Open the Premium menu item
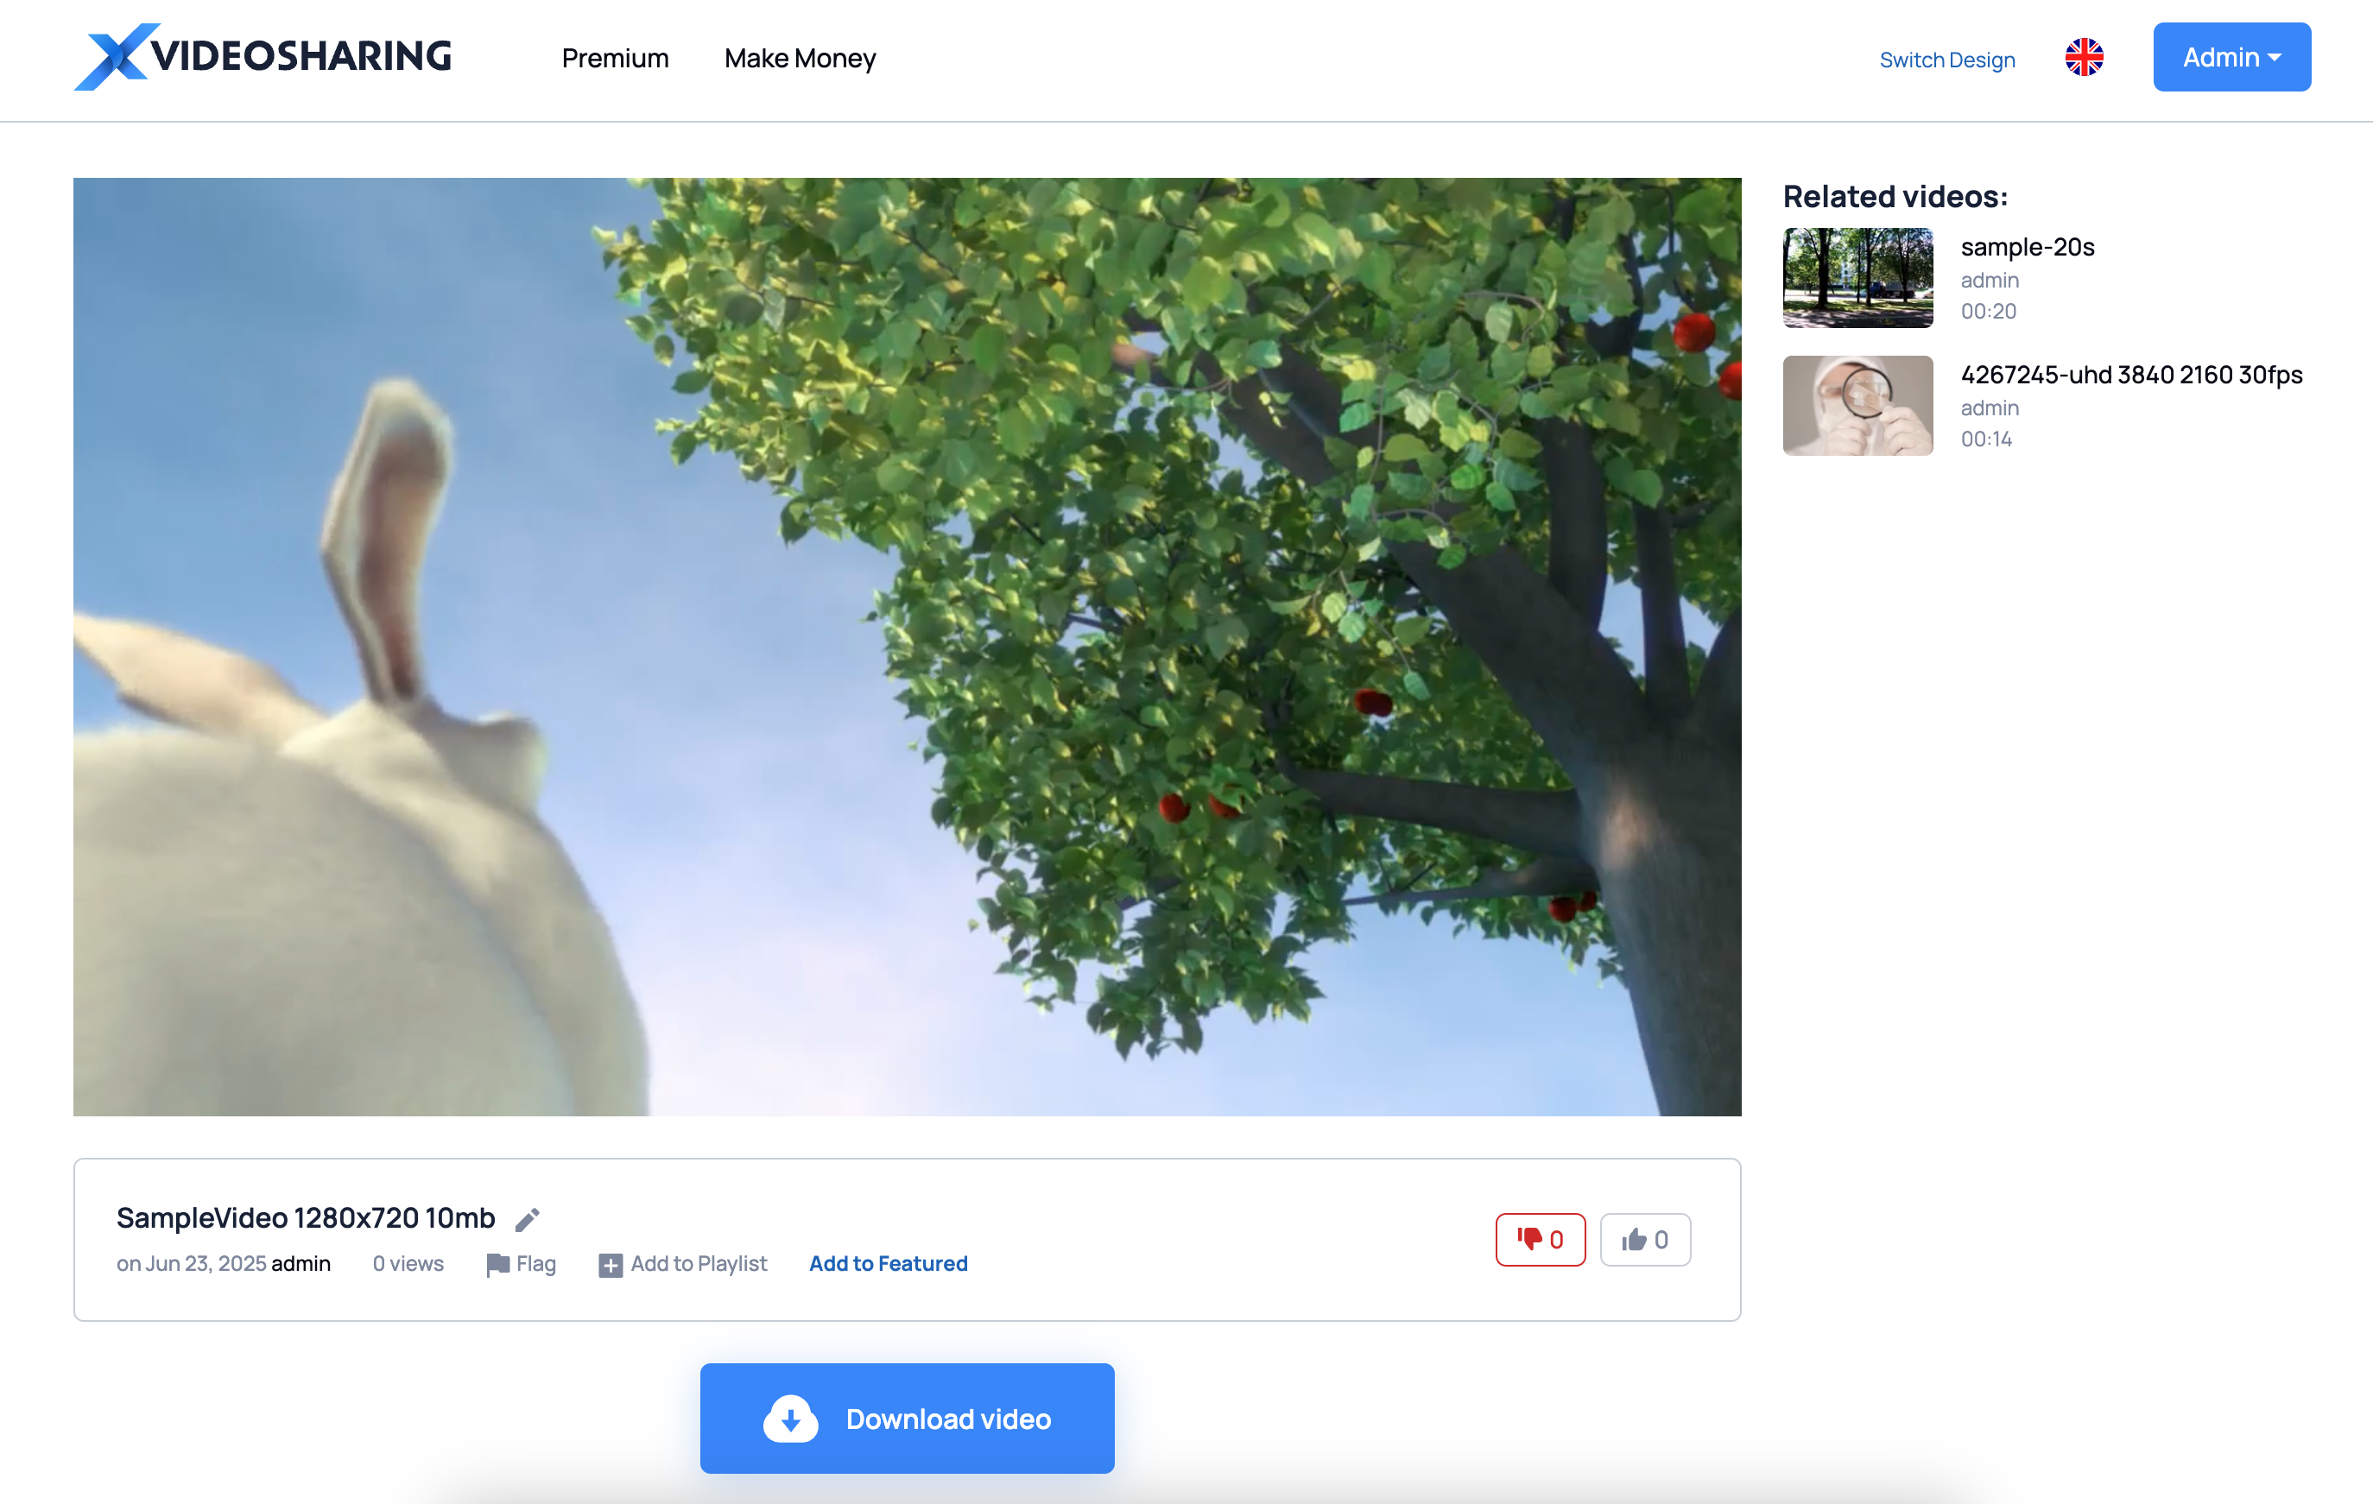The height and width of the screenshot is (1504, 2373). 615,58
